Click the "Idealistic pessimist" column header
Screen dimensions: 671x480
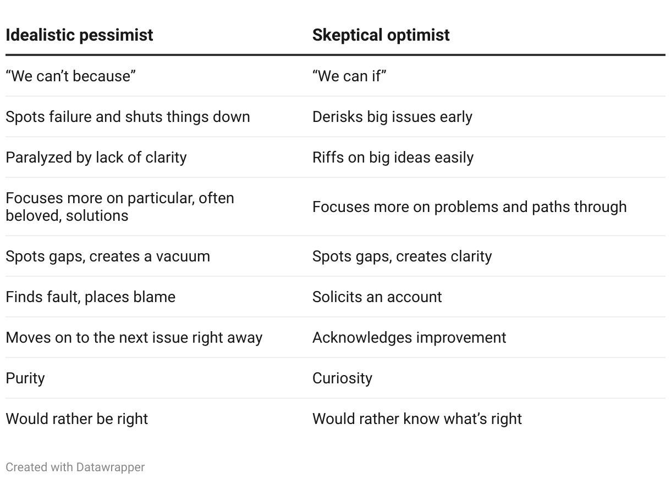[x=79, y=35]
